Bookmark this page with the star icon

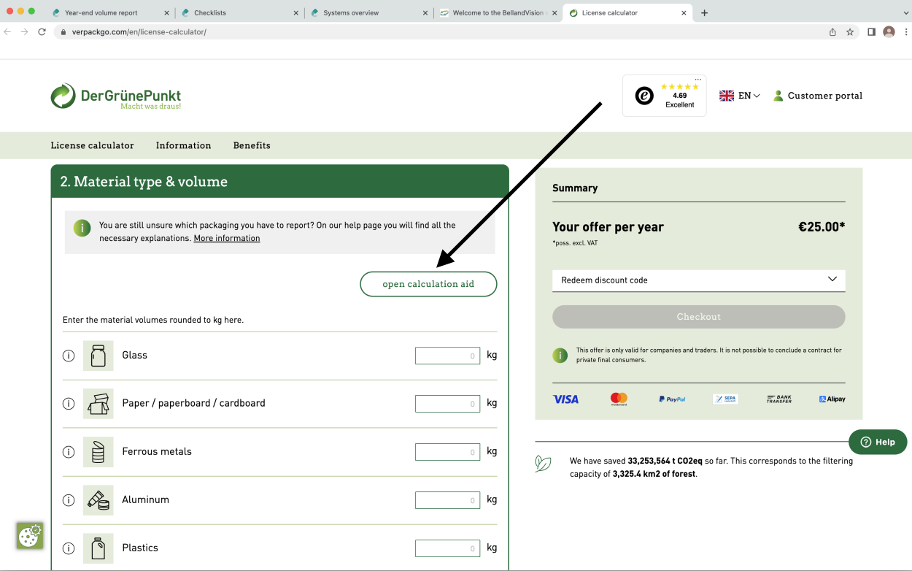pos(850,32)
